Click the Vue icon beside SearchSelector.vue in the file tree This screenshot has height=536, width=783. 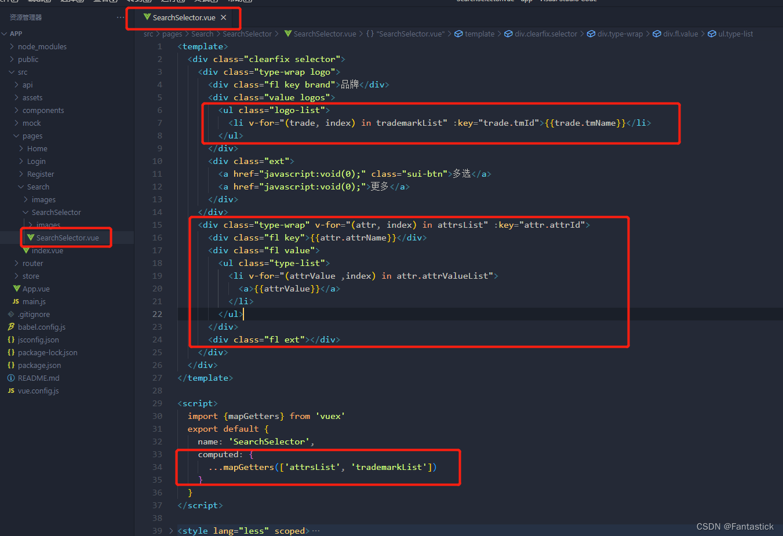[31, 238]
